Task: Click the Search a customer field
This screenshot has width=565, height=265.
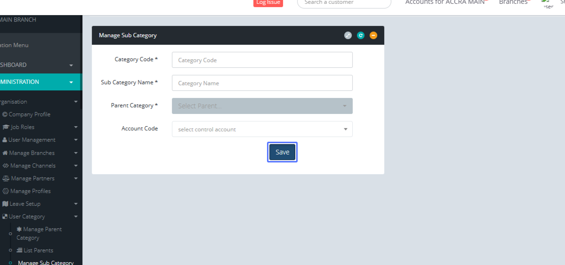Action: pyautogui.click(x=344, y=3)
